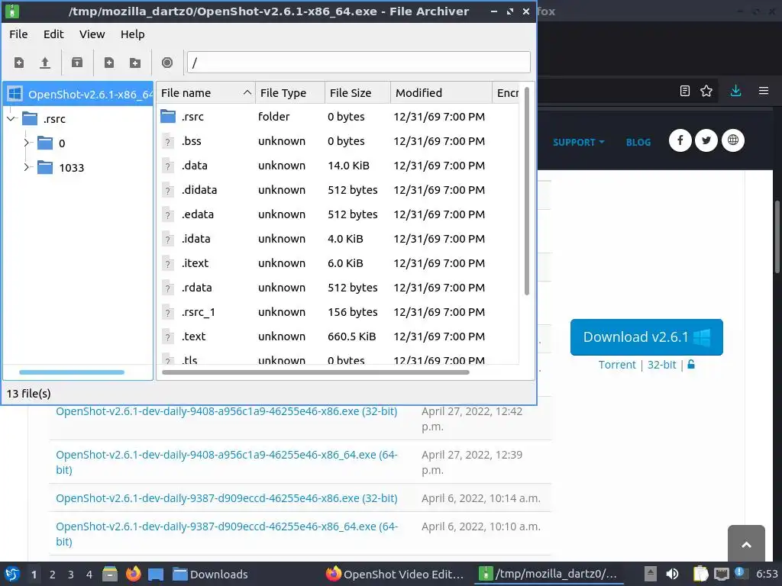Click the clipboard tray icon in taskbar

click(x=701, y=574)
